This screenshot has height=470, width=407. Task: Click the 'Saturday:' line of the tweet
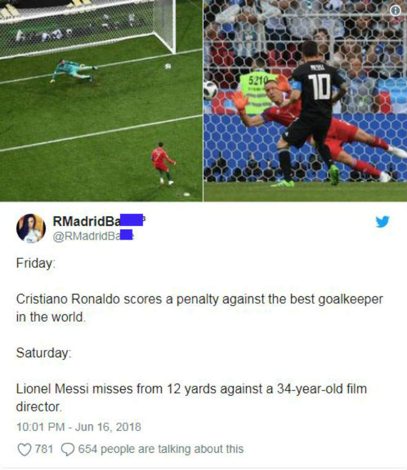coord(44,353)
